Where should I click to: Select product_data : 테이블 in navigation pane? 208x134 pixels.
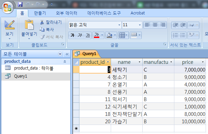pos(36,68)
